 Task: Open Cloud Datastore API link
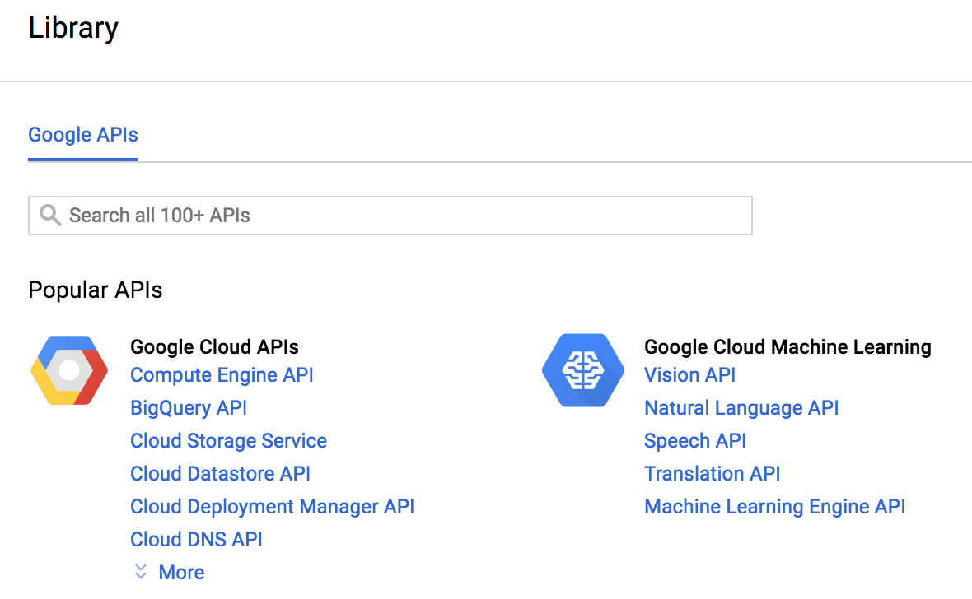(x=220, y=473)
